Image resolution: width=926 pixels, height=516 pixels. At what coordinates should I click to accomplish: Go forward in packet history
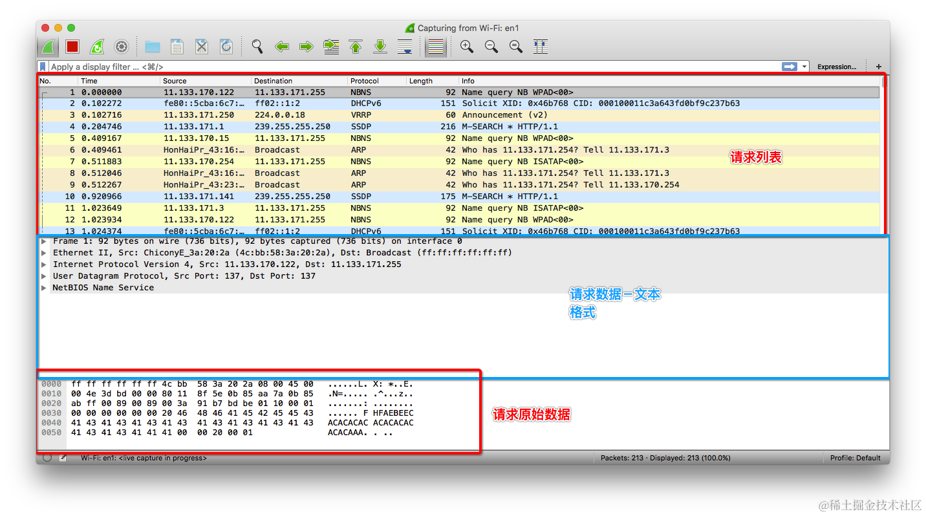point(307,47)
